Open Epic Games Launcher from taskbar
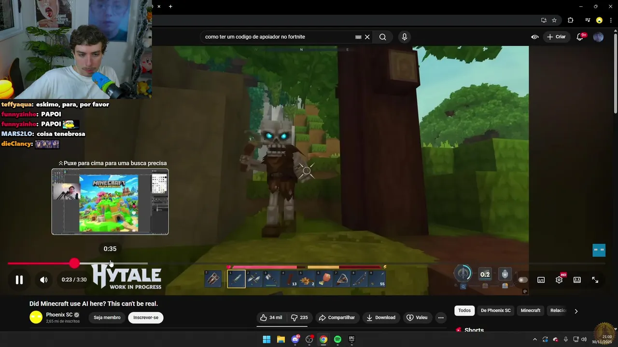This screenshot has width=618, height=347. click(x=352, y=339)
